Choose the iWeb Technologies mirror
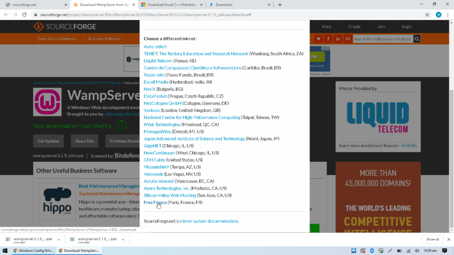Image resolution: width=454 pixels, height=255 pixels. click(x=162, y=124)
